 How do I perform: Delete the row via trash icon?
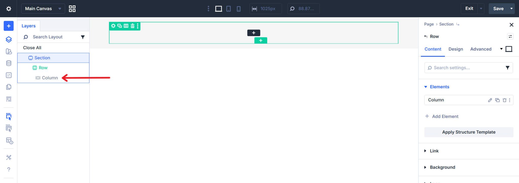tap(132, 26)
